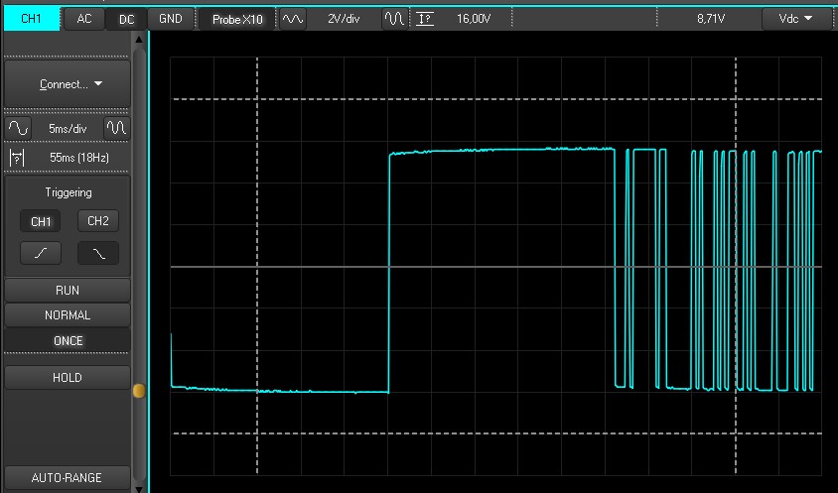This screenshot has height=493, width=838.
Task: Open the Vdc measurement type dropdown
Action: [x=793, y=19]
